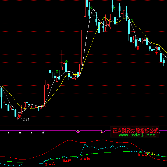Click the red 正点财经炒股指标公式 banner text
This screenshot has width=167, height=167.
[x=135, y=130]
